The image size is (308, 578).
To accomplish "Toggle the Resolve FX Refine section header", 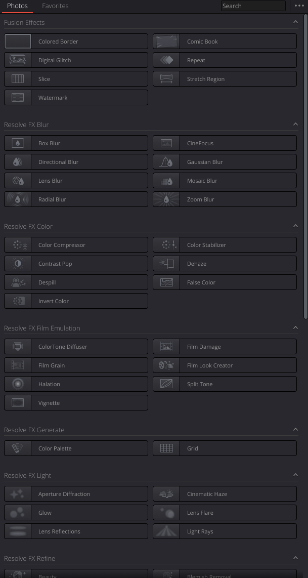I will 295,558.
